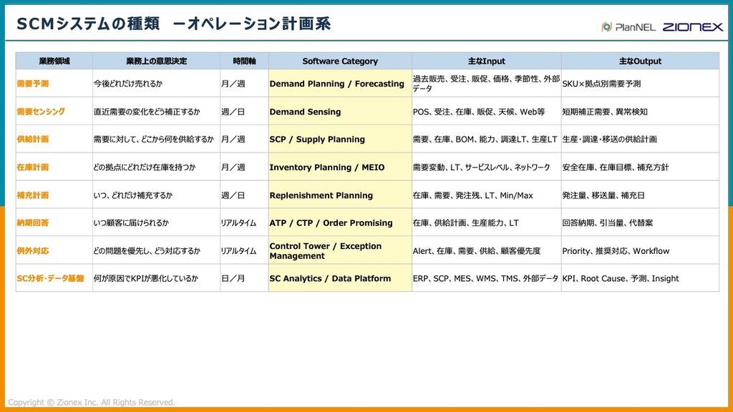Click the '直近需要の変化をどう補正するか' cell
Viewport: 733px width, 412px height.
156,112
